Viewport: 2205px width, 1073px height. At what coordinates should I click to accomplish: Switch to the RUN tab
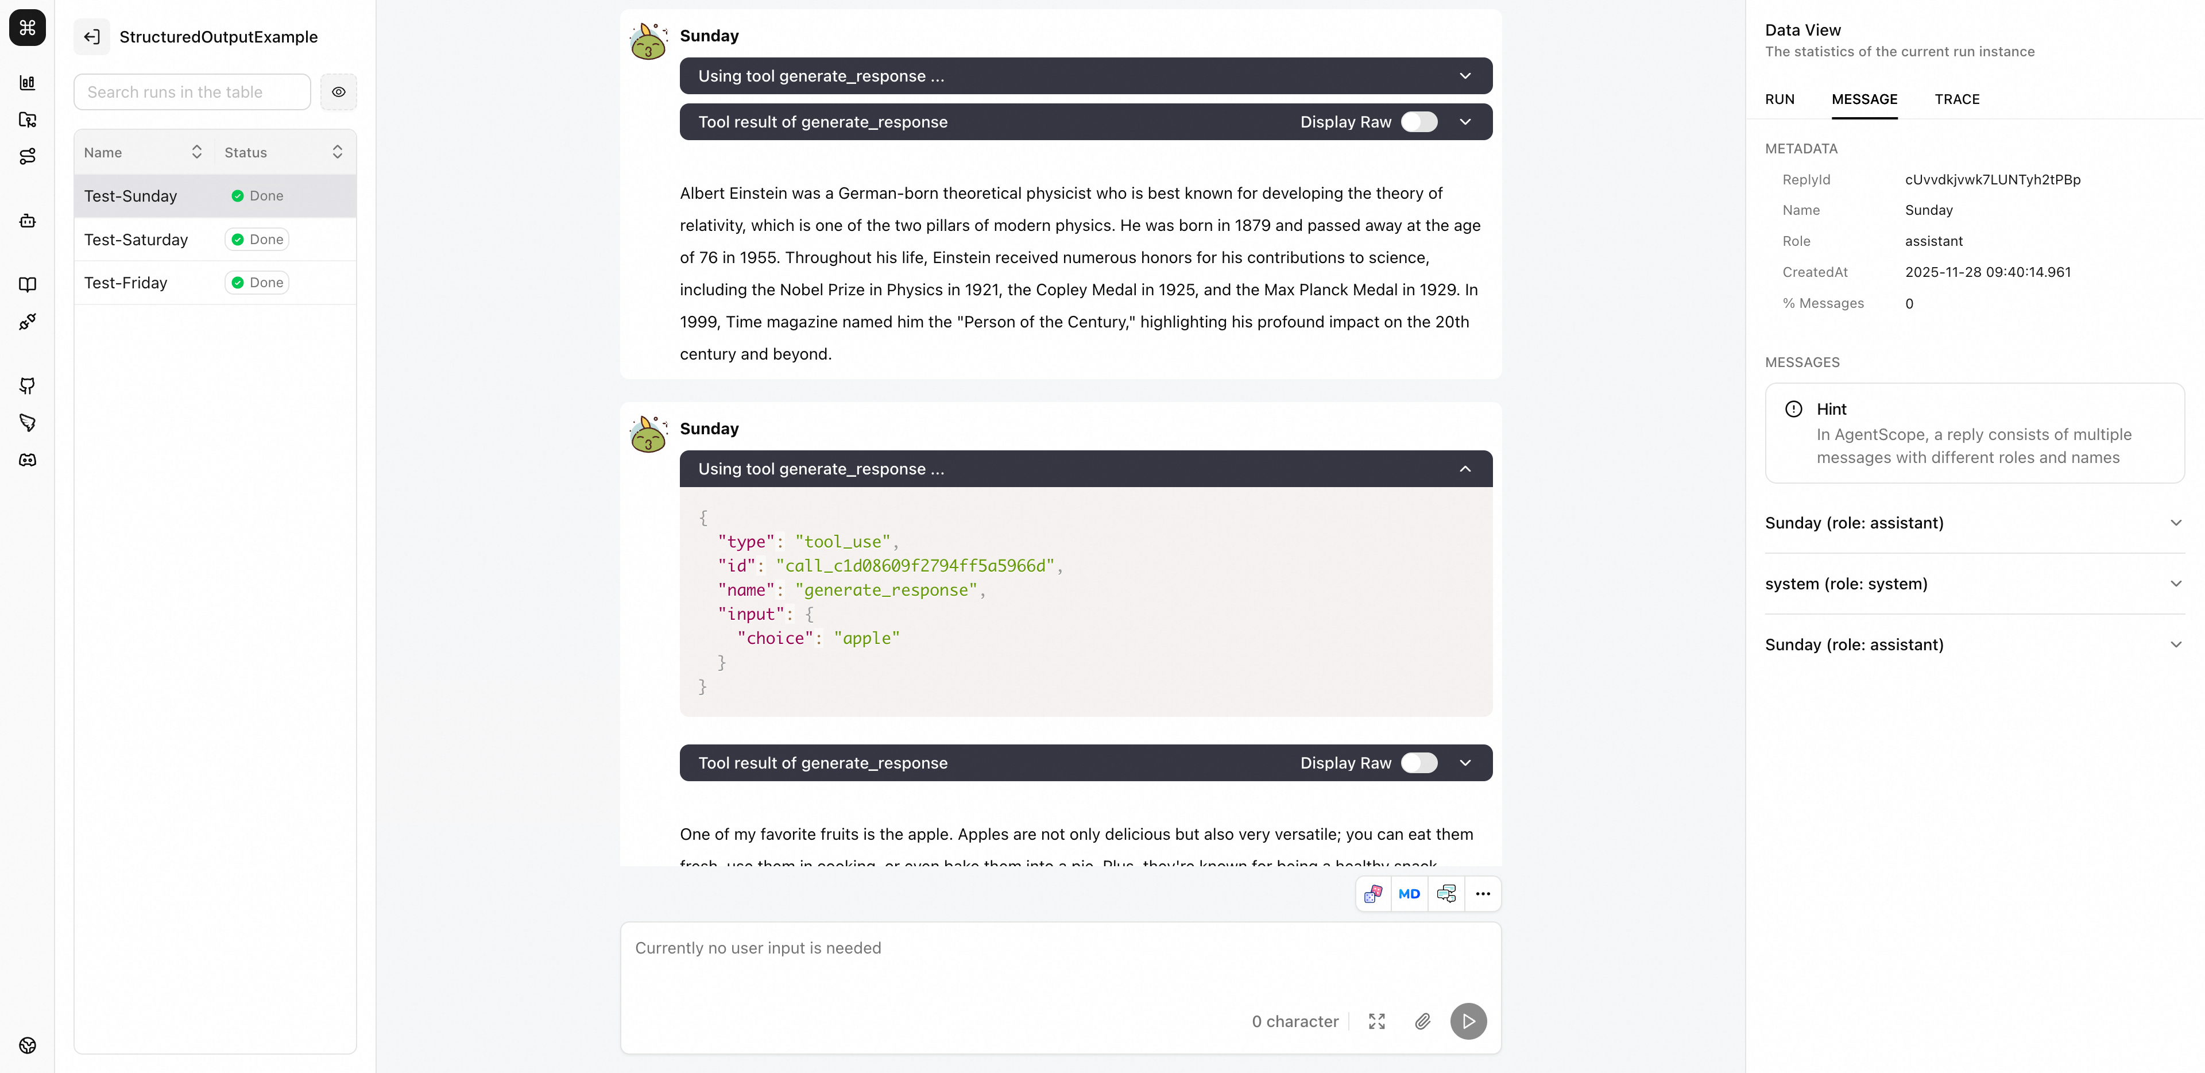point(1780,99)
